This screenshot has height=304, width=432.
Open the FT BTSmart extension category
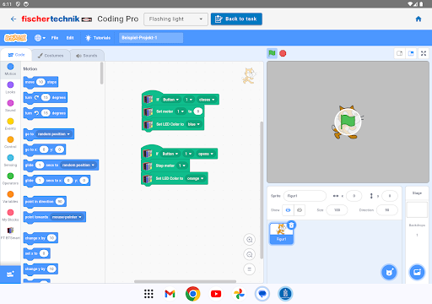[x=10, y=233]
